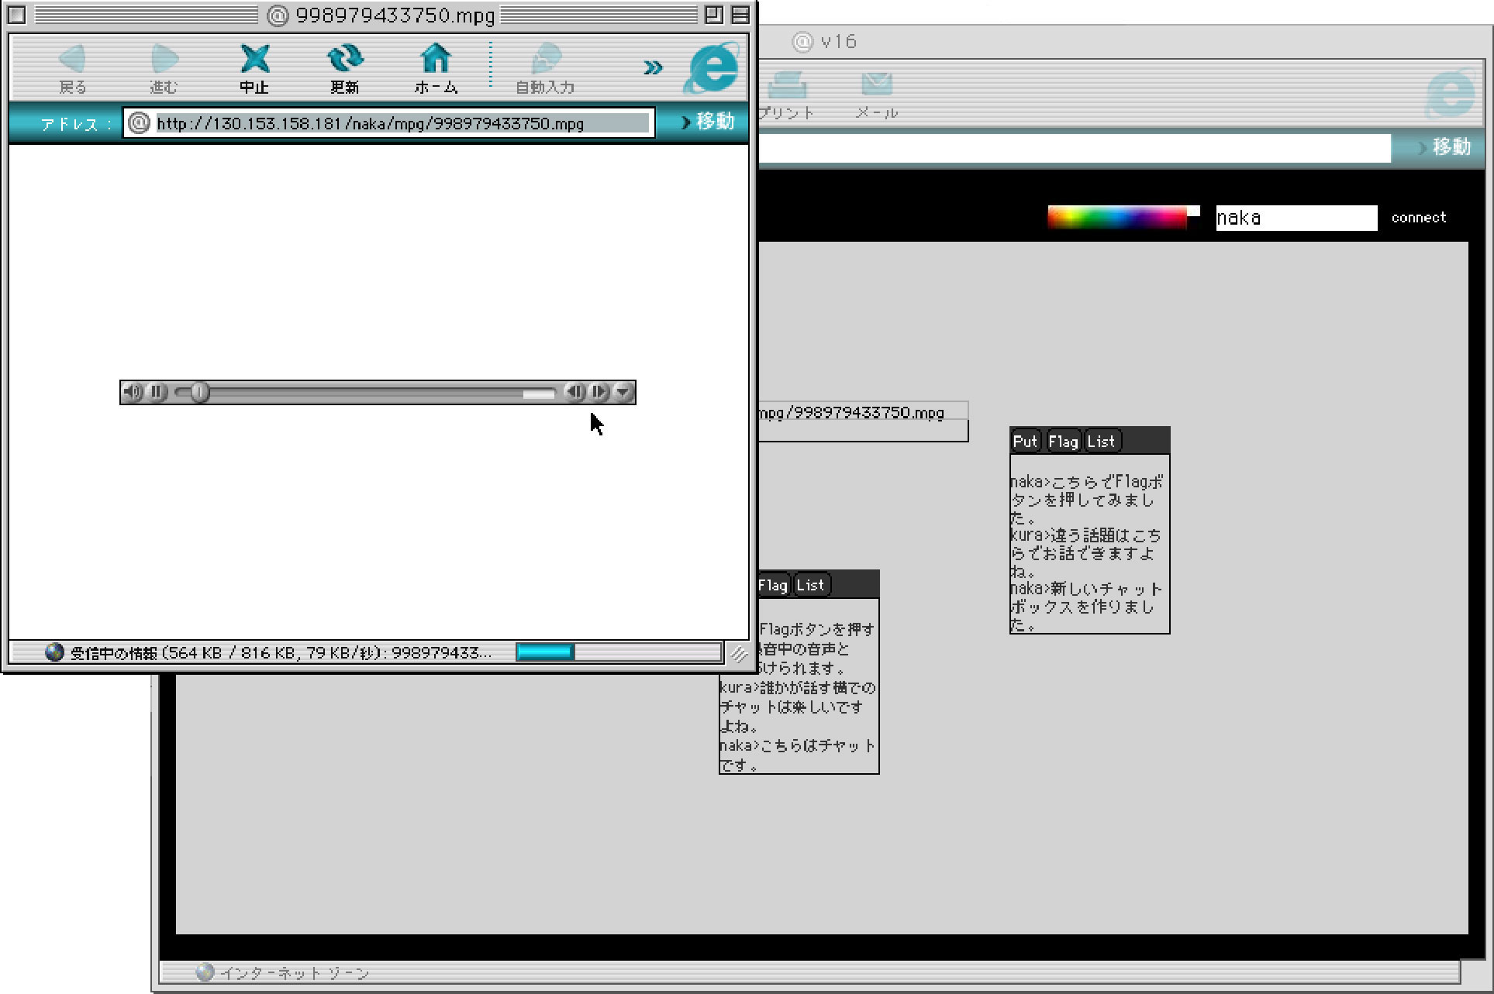The width and height of the screenshot is (1494, 994).
Task: Go to Home (ホーム) icon
Action: coord(436,60)
